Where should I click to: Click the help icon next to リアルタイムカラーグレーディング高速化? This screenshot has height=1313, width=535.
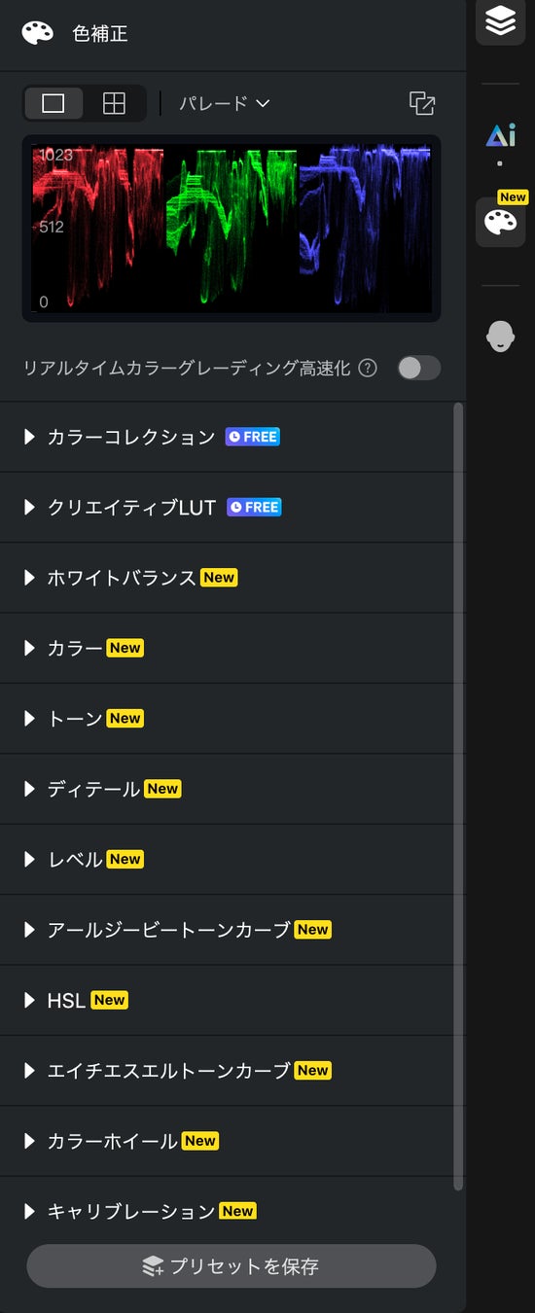click(x=368, y=368)
